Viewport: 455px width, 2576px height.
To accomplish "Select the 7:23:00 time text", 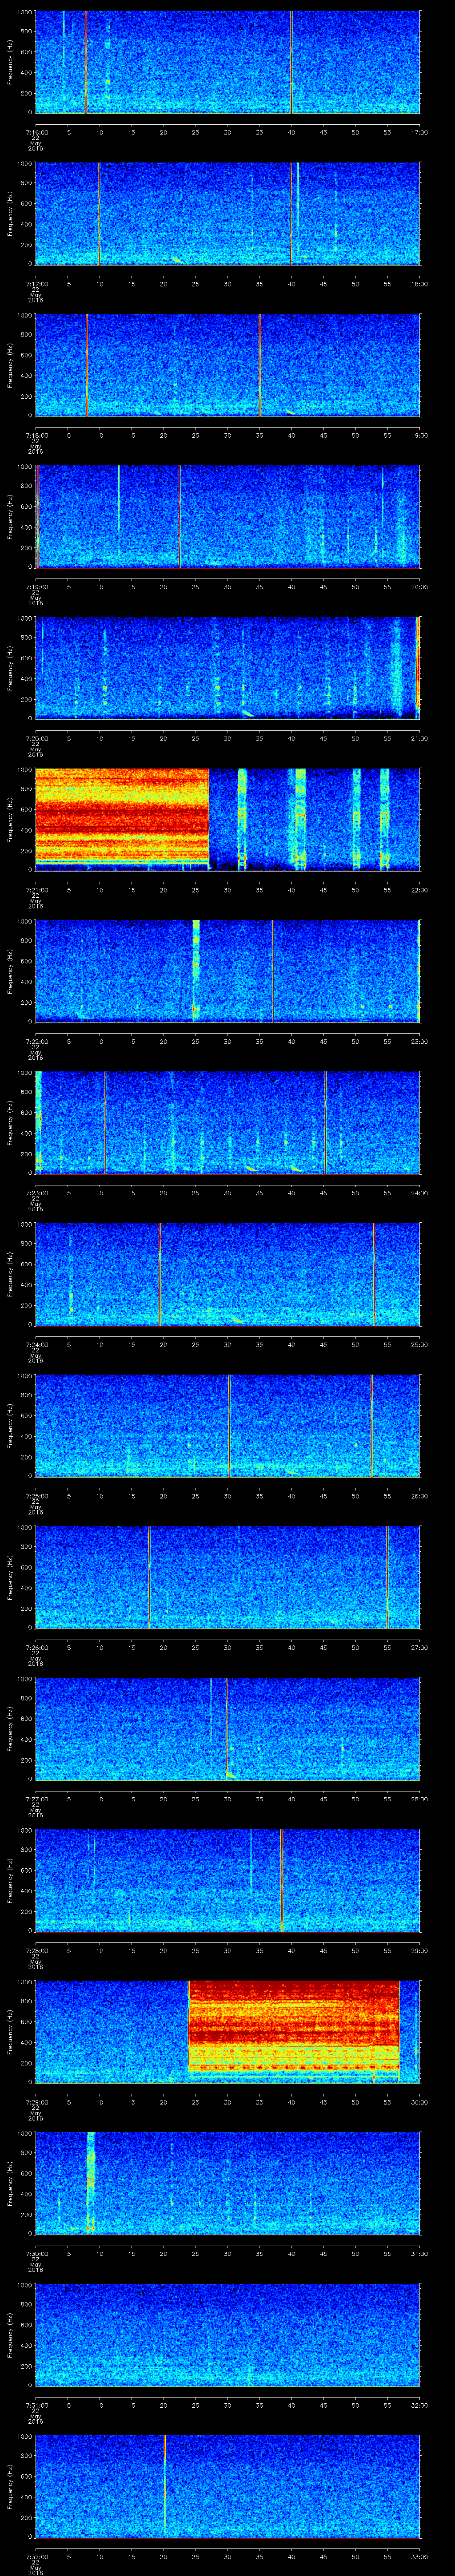I will coord(36,1193).
